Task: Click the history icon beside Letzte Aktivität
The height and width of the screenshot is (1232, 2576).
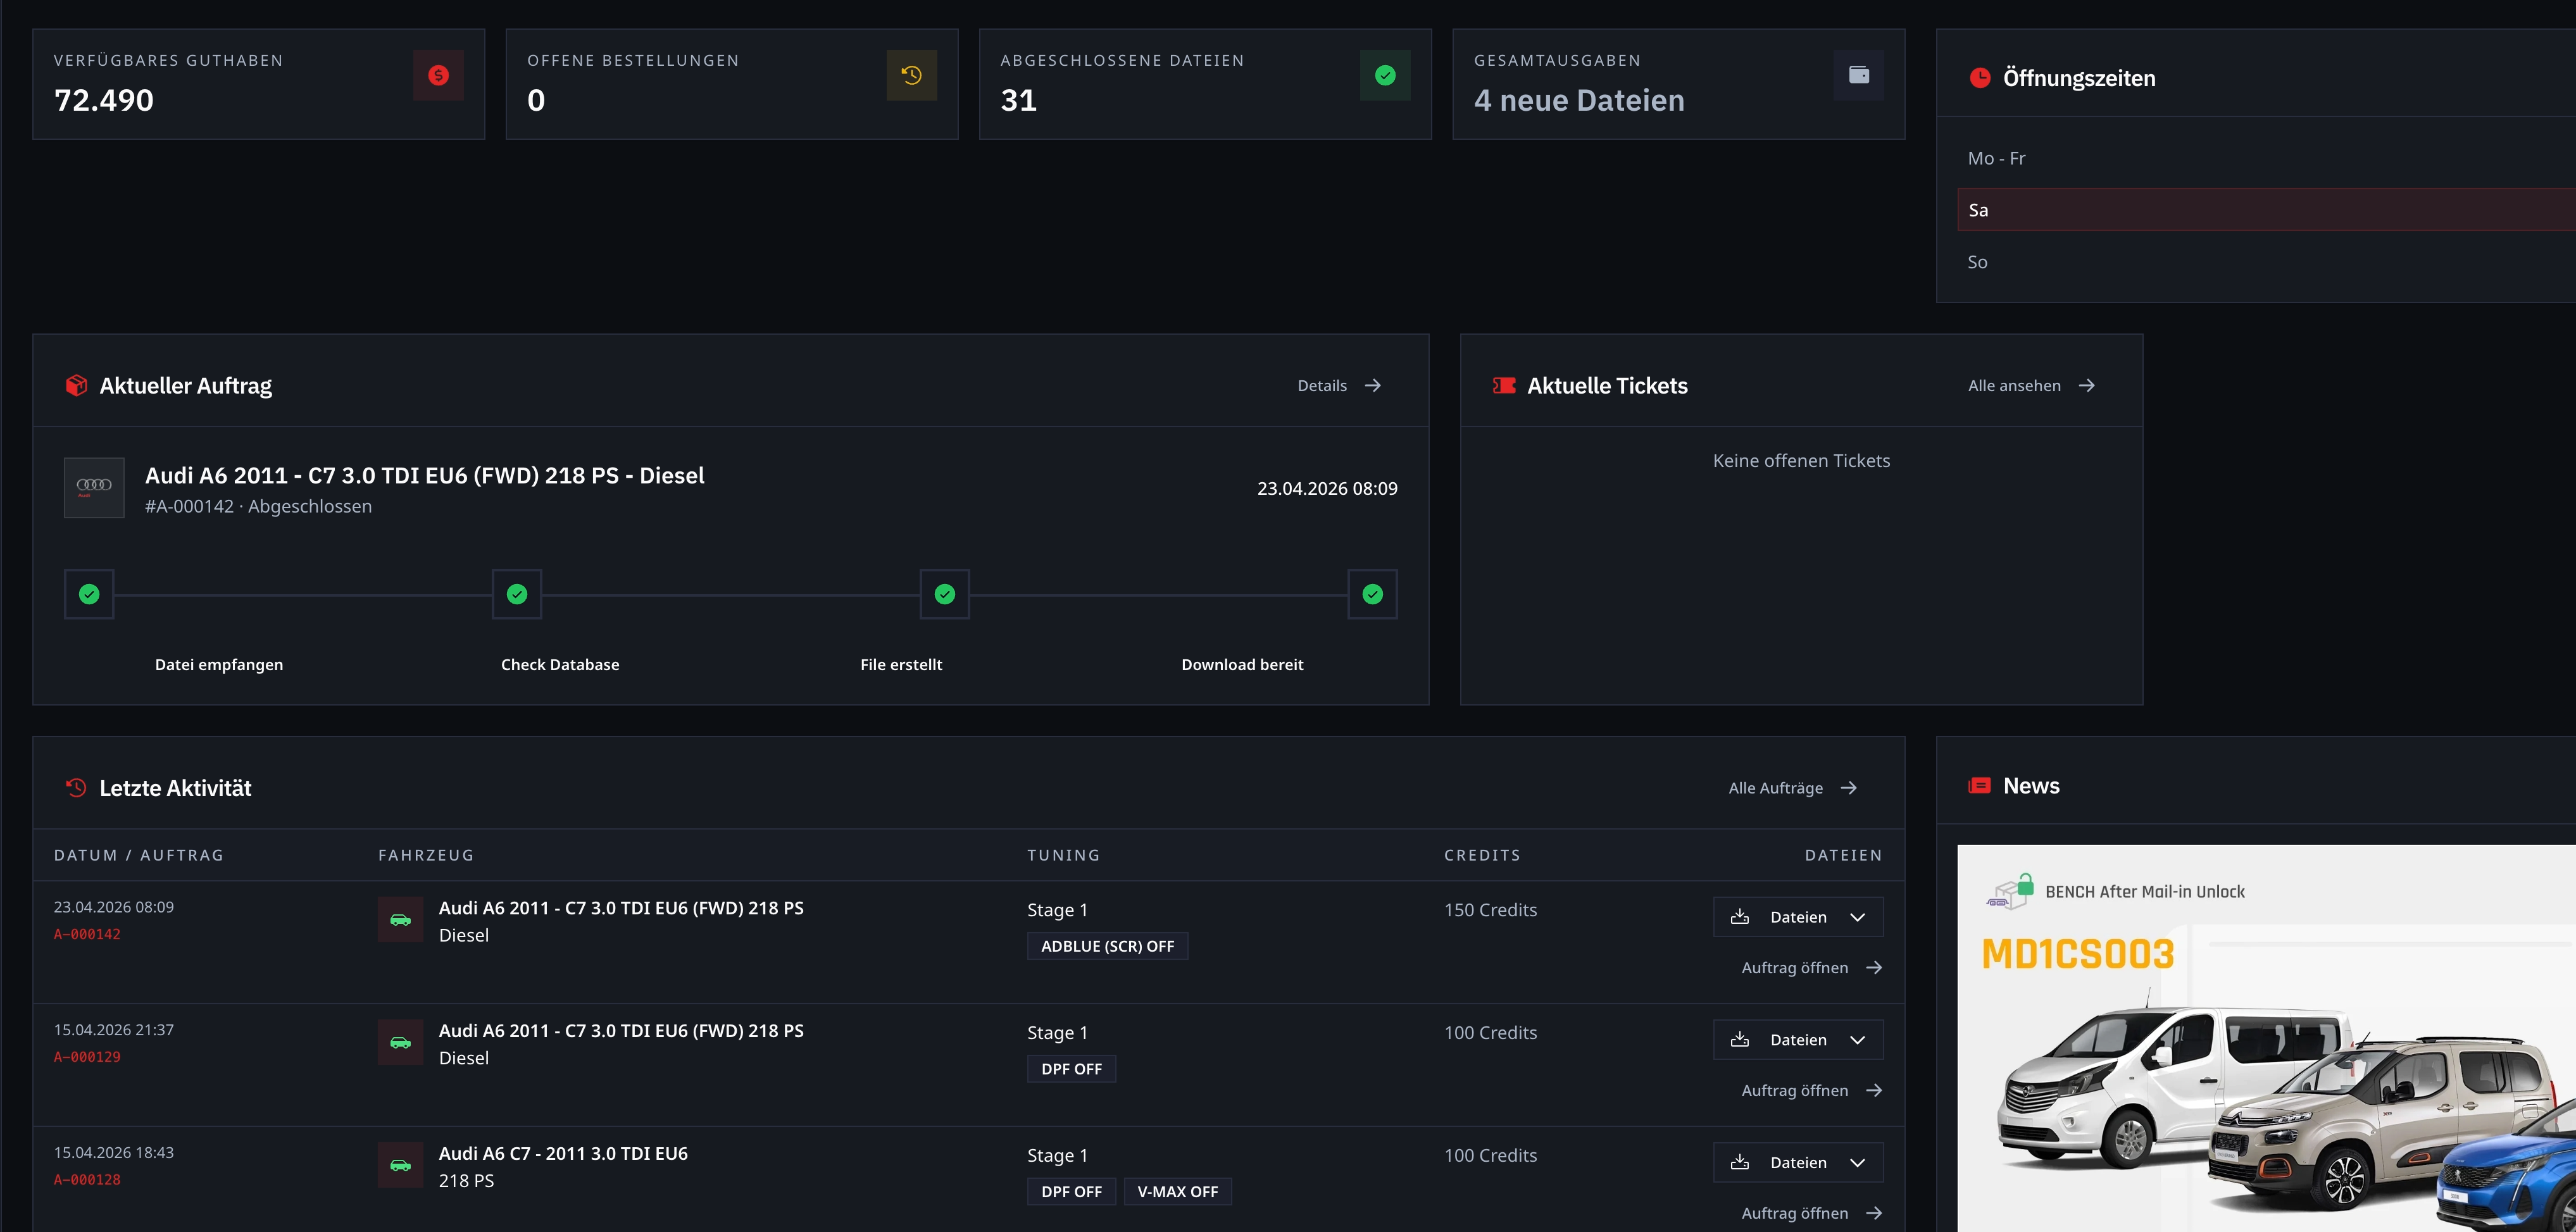Action: click(76, 788)
